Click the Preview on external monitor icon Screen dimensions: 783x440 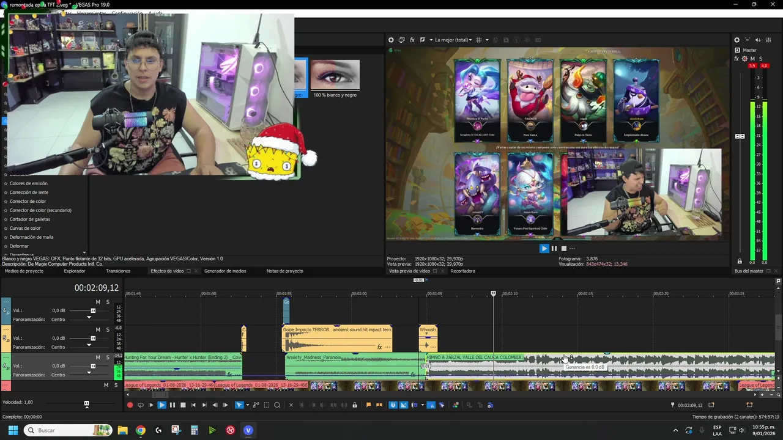tap(401, 40)
